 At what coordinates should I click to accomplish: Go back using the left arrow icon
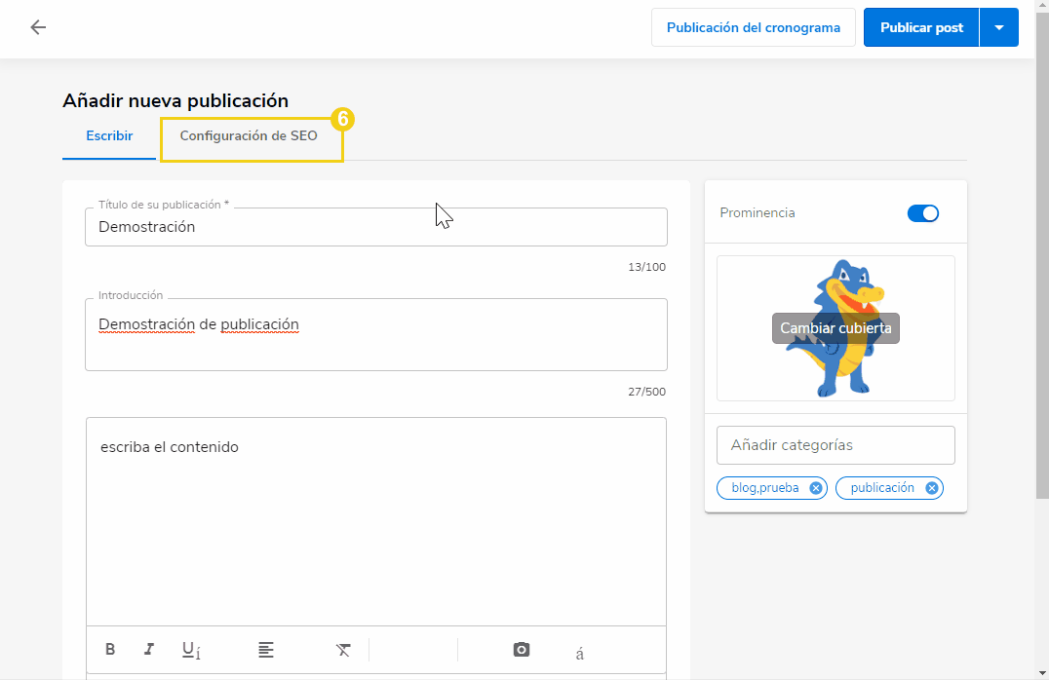click(38, 27)
